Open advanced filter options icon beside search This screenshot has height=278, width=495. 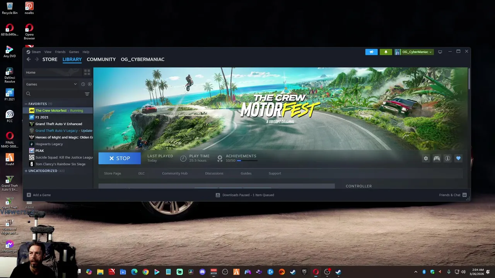coord(87,94)
